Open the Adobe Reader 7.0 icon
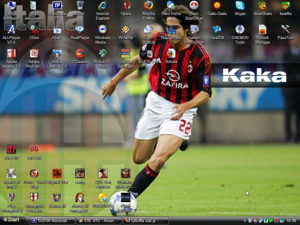The height and width of the screenshot is (225, 300). click(x=11, y=58)
